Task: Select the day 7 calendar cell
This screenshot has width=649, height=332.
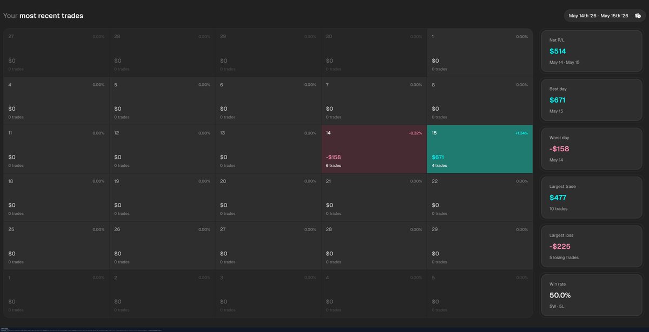Action: tap(374, 101)
